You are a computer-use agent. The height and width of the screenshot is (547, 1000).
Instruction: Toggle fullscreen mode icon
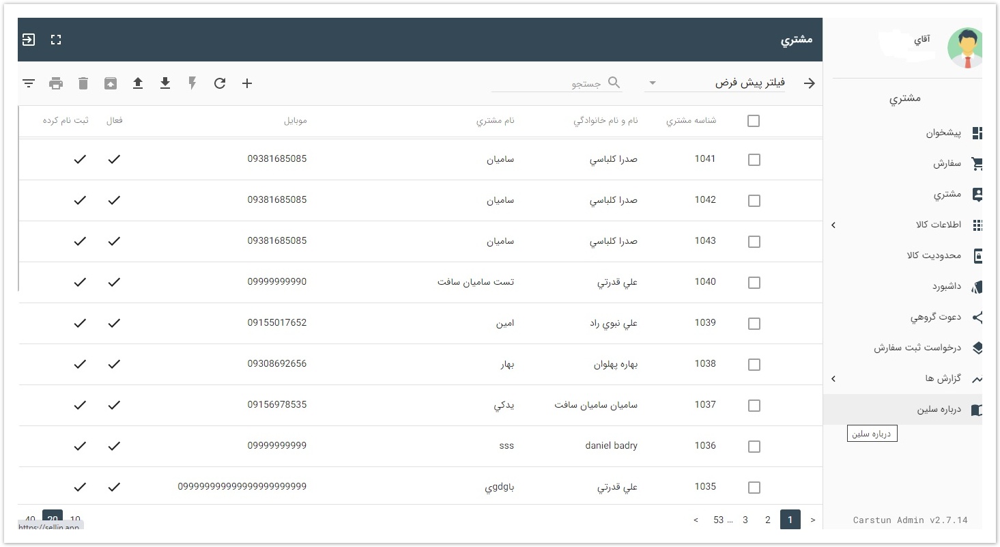(56, 40)
